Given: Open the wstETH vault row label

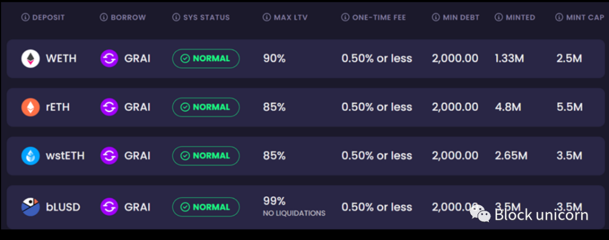Looking at the screenshot, I should pos(65,156).
